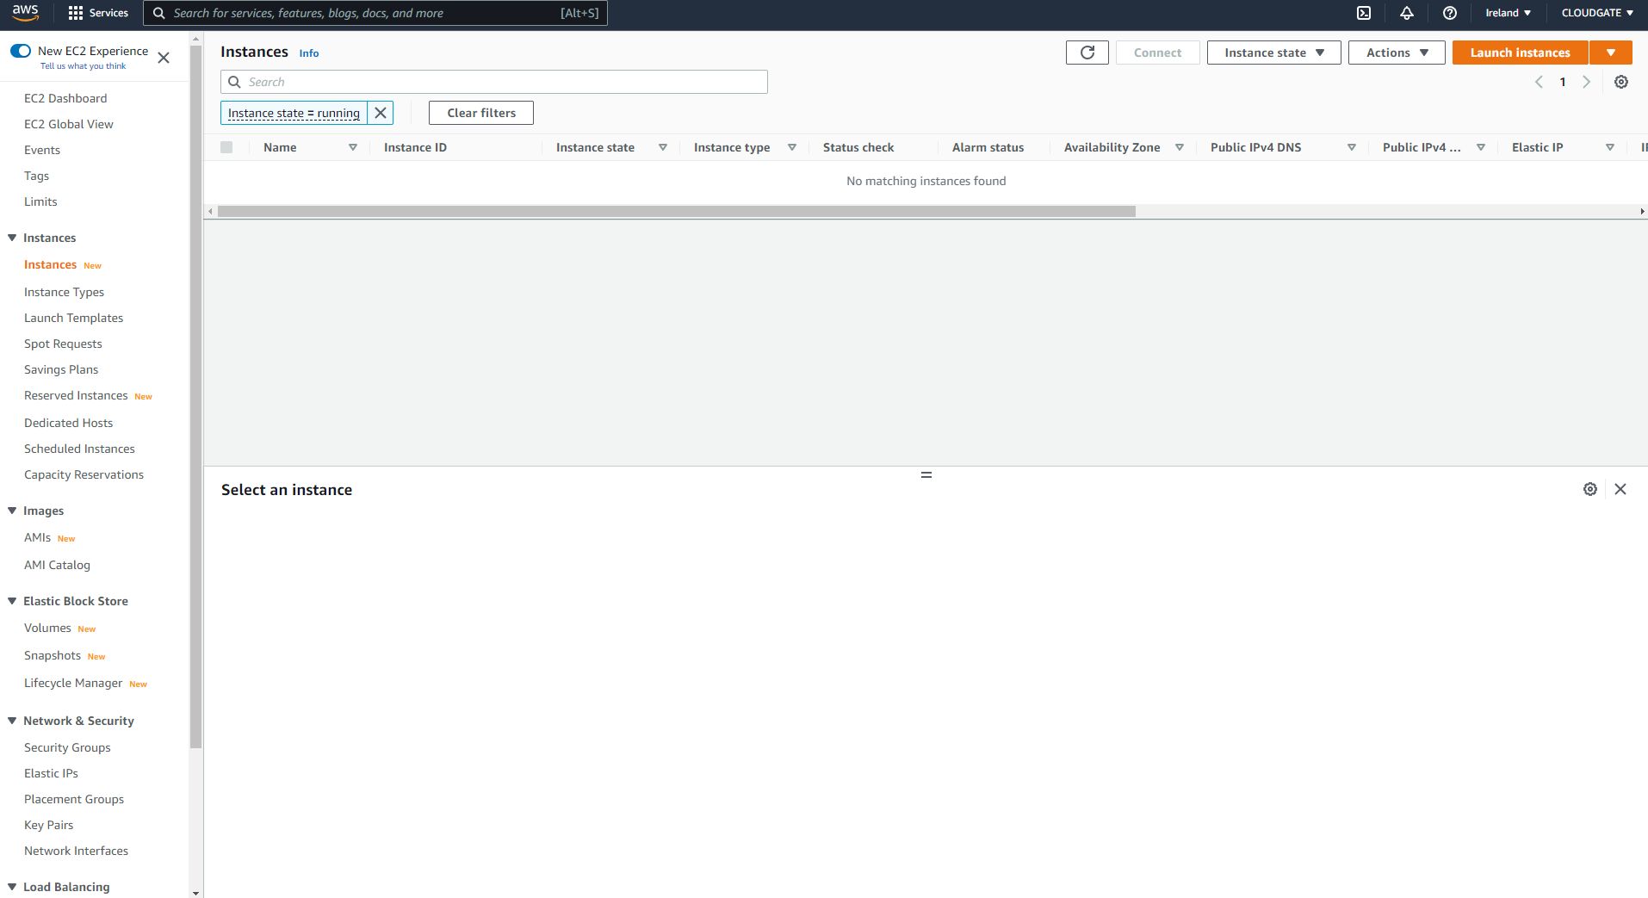Expand the Actions dropdown menu
Screen dimensions: 1648x898
[1396, 53]
